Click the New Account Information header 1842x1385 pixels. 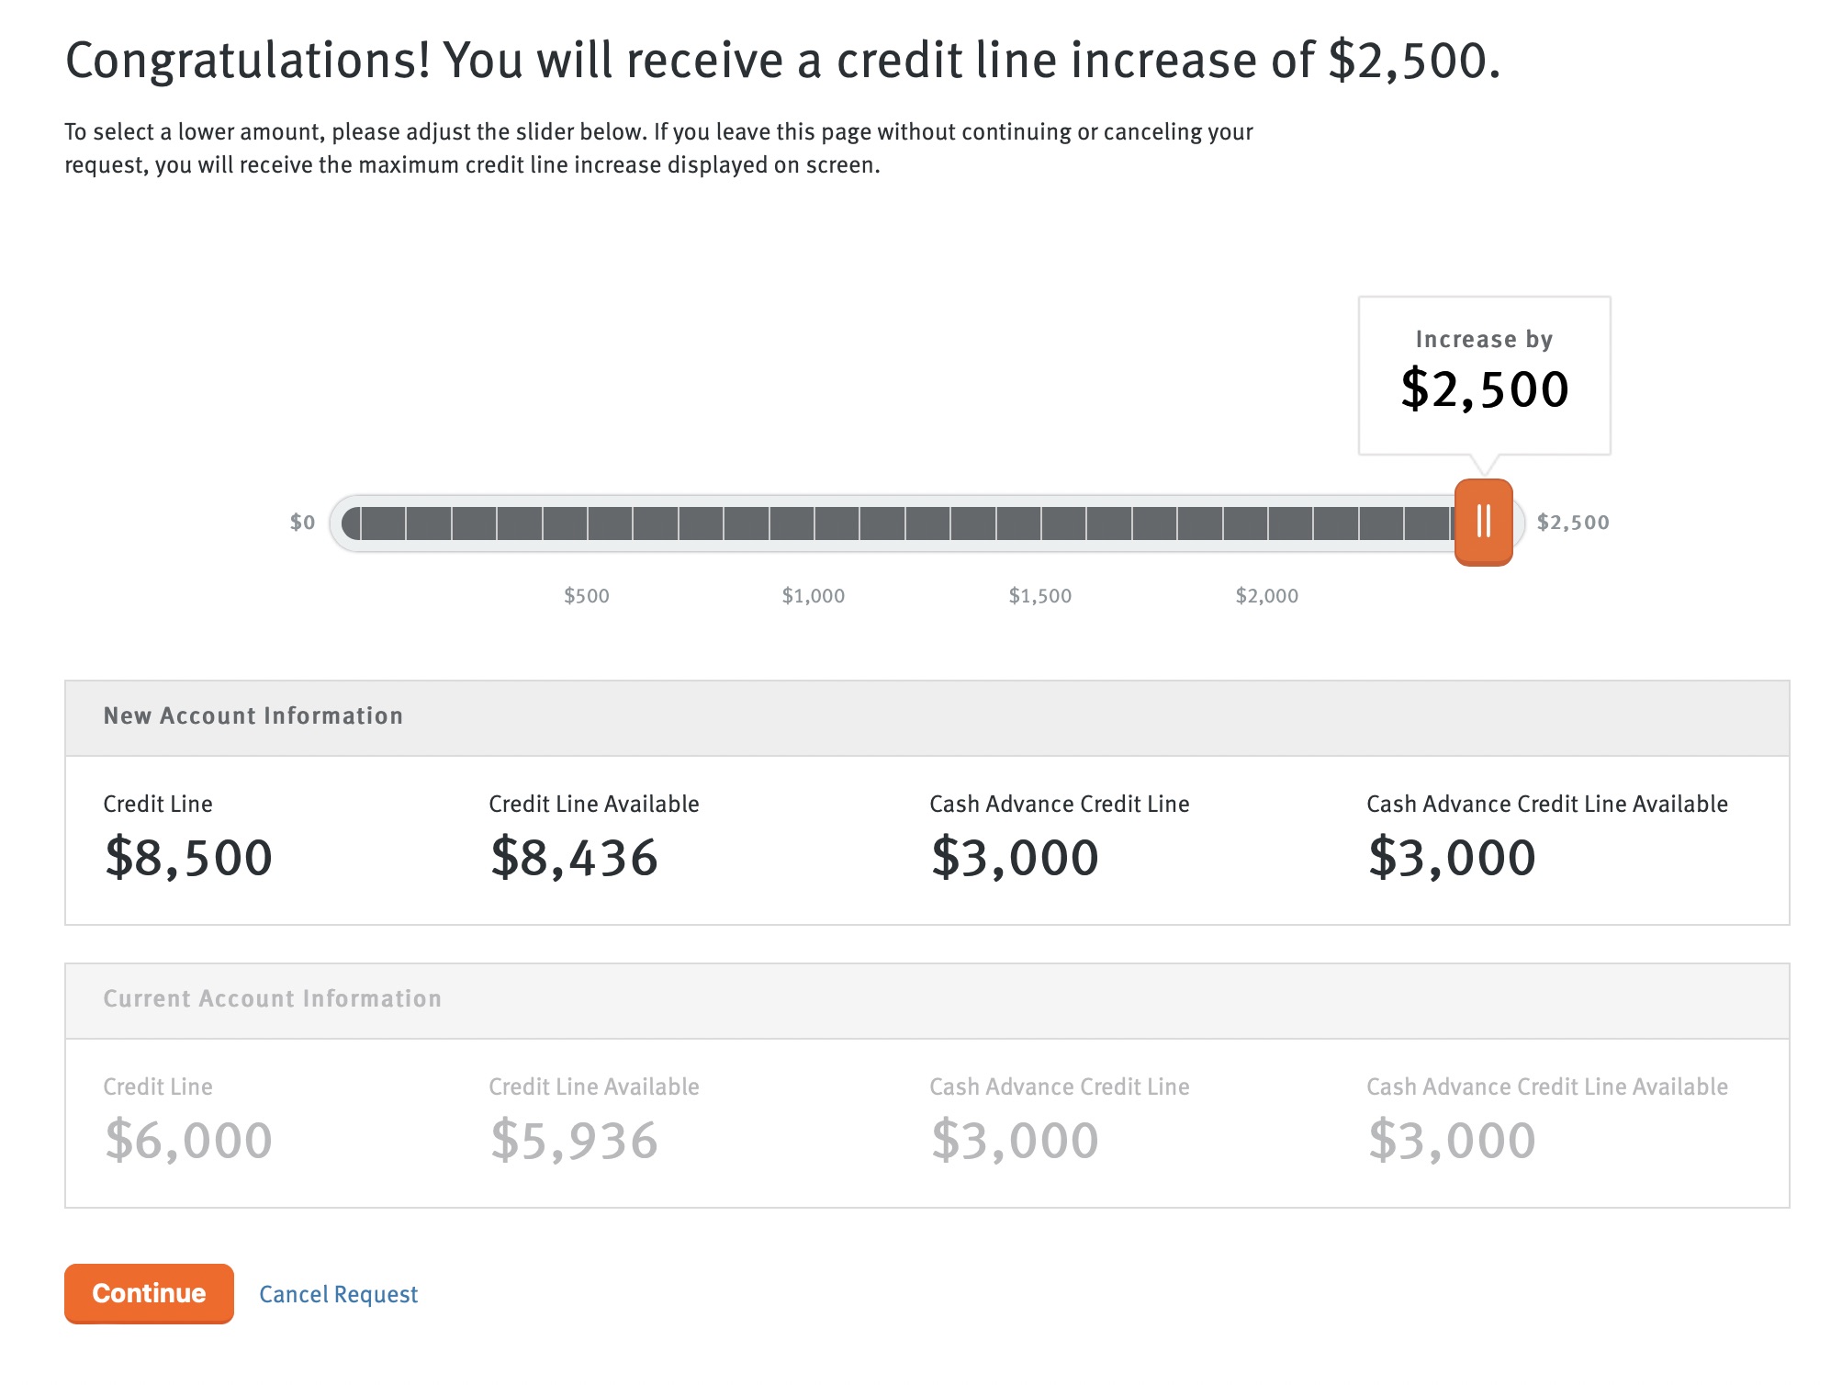click(x=253, y=716)
